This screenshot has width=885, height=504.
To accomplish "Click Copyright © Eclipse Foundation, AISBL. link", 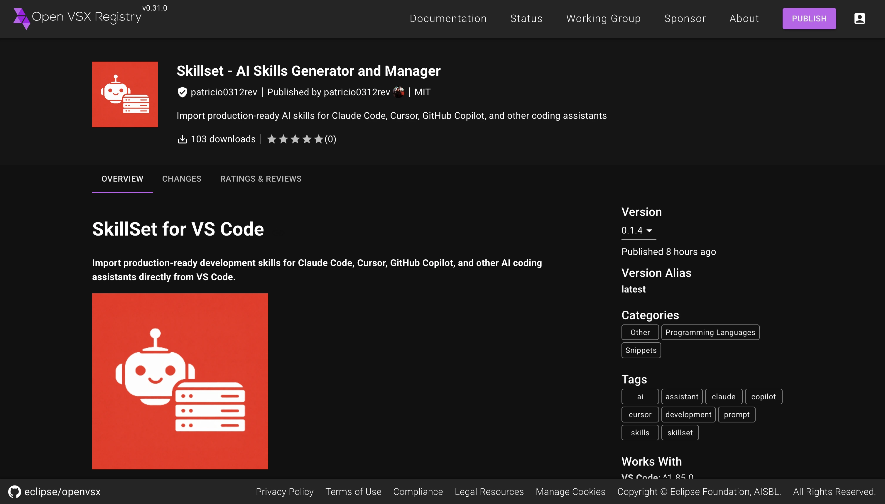I will point(699,492).
